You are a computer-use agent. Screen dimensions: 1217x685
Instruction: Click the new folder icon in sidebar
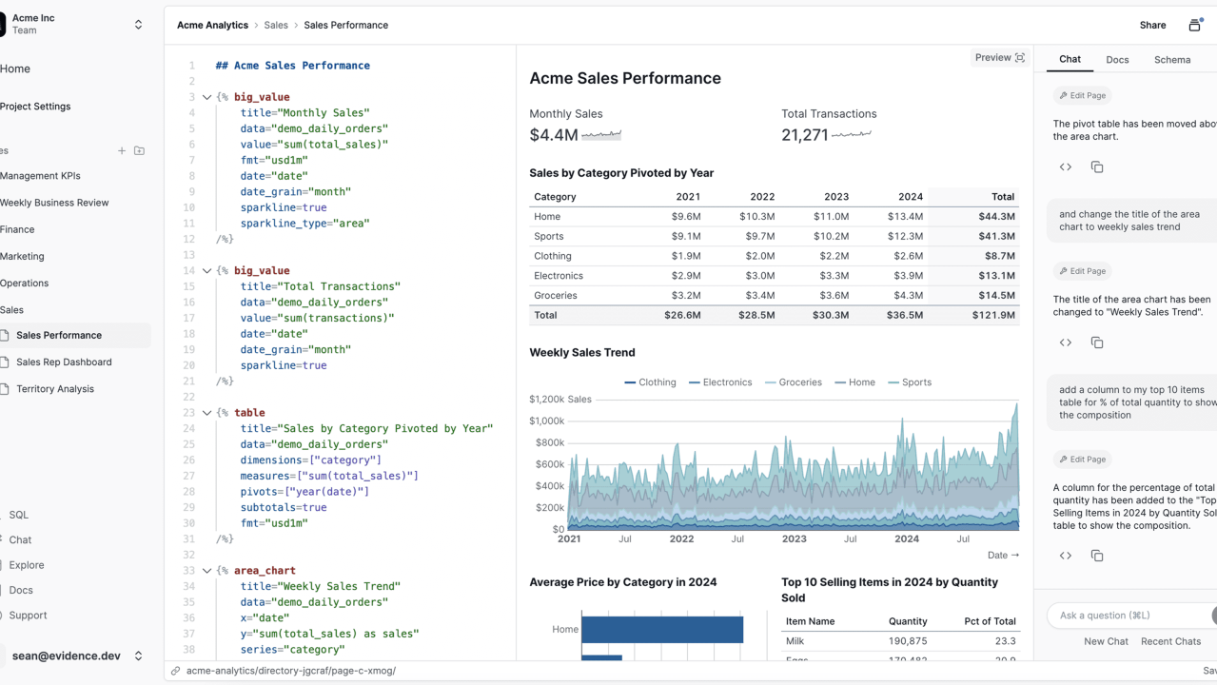[x=139, y=150]
